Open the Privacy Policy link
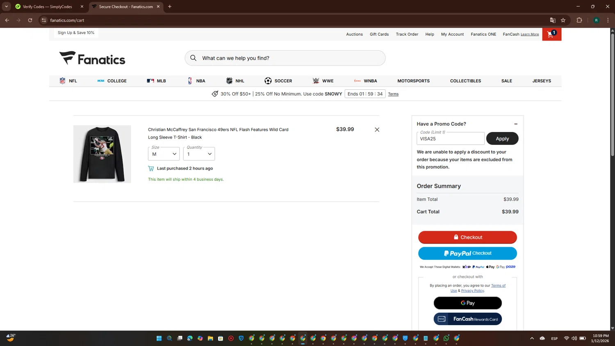The width and height of the screenshot is (615, 346). (472, 291)
